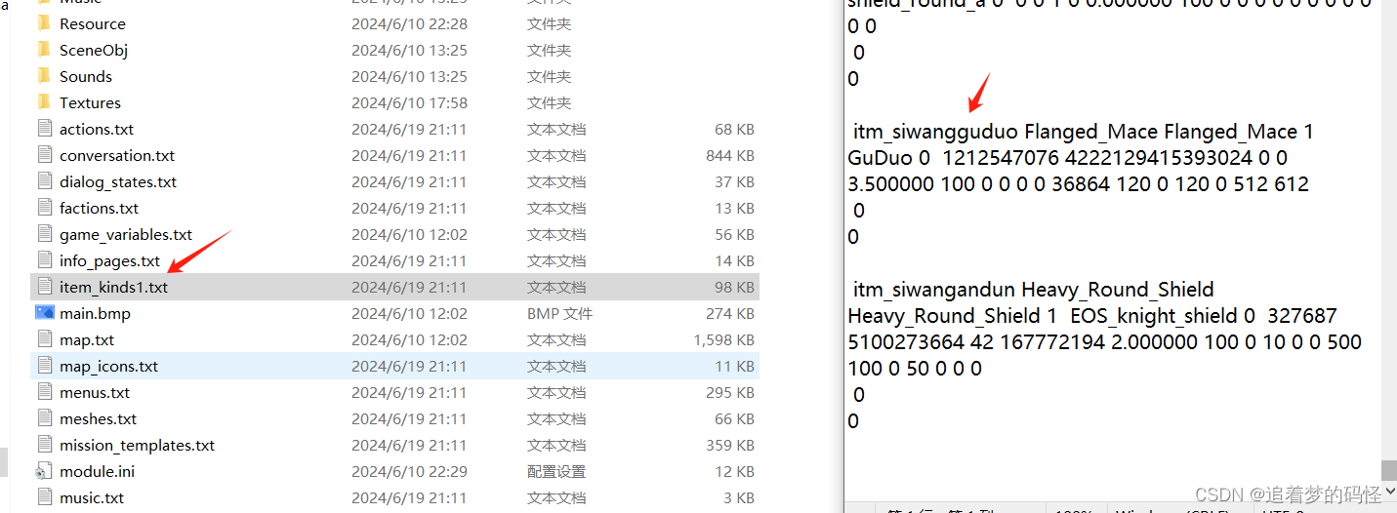Viewport: 1397px width, 513px height.
Task: Click the '配置设置' type cell of module.ini
Action: pos(556,471)
